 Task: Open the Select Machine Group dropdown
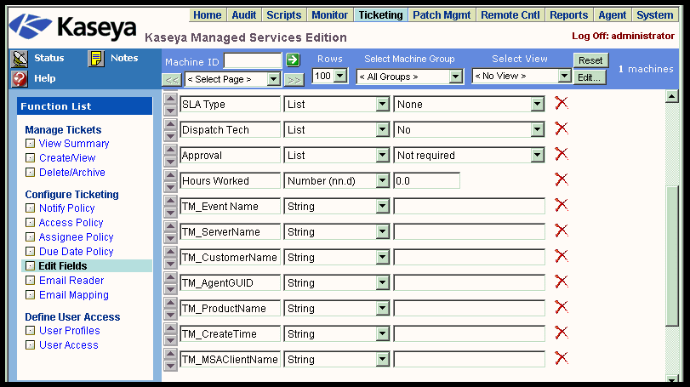[x=409, y=77]
